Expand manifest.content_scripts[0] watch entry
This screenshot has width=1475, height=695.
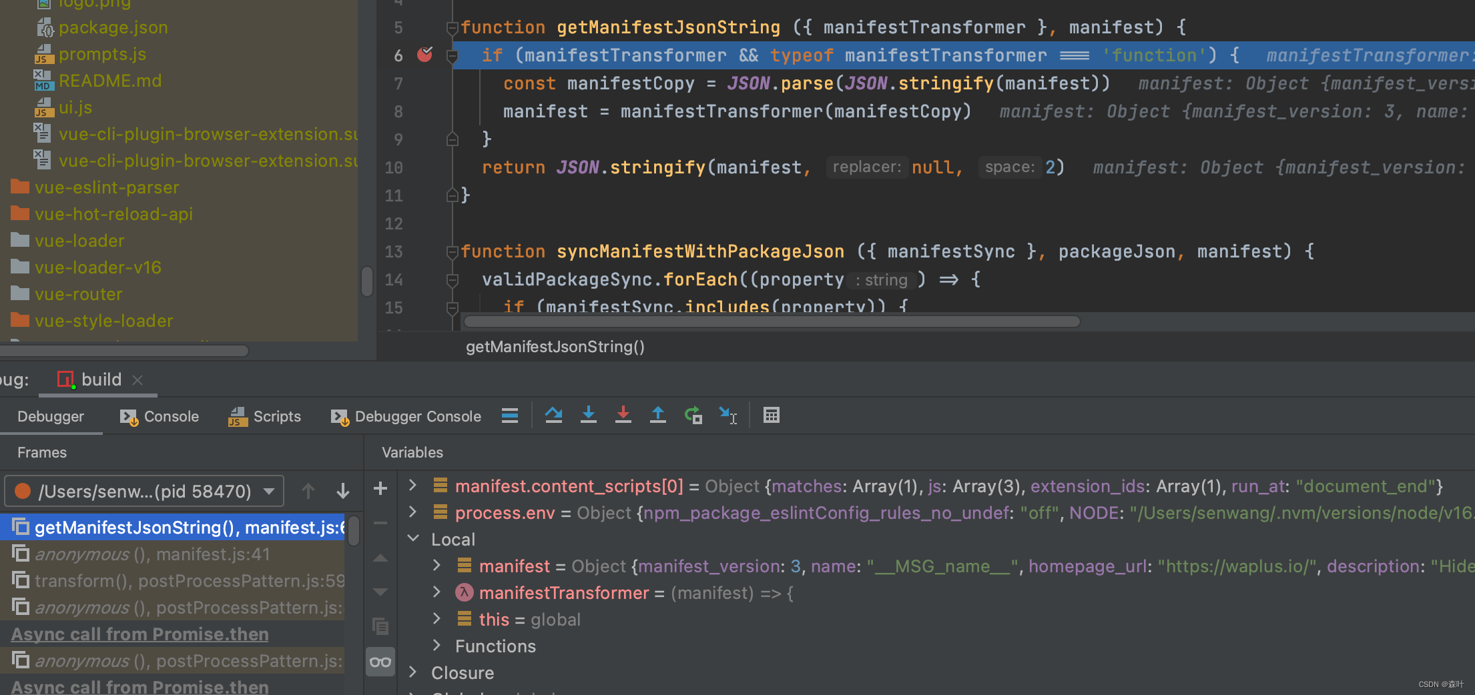(x=413, y=486)
